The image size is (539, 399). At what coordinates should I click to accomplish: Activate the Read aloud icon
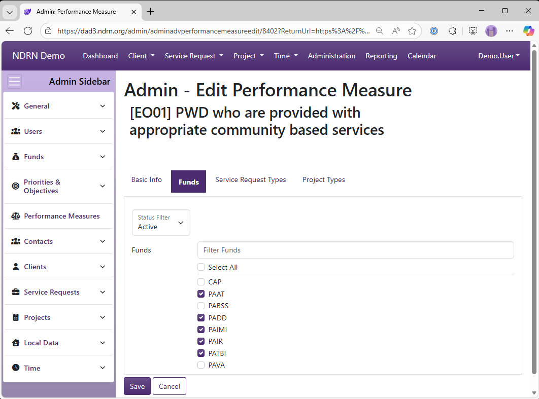click(x=396, y=31)
